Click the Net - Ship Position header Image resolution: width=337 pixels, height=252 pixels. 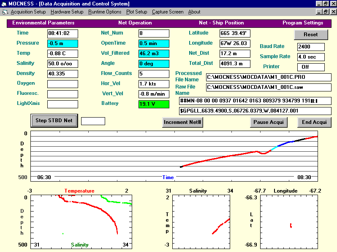(221, 23)
